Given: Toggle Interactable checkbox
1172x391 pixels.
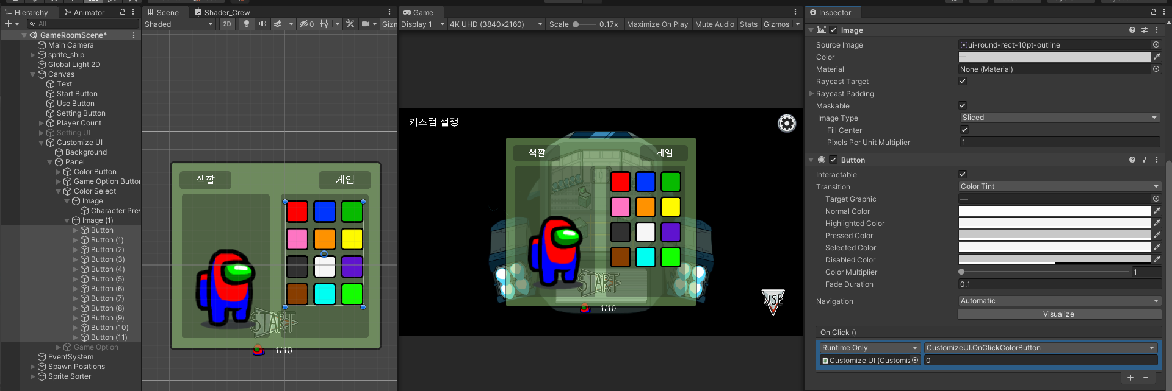Looking at the screenshot, I should pos(963,174).
